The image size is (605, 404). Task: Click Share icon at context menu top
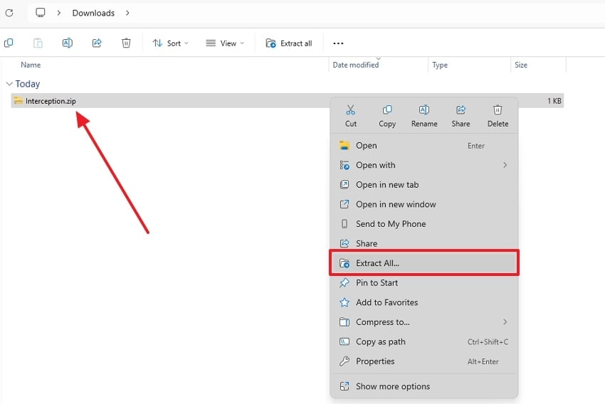(461, 116)
